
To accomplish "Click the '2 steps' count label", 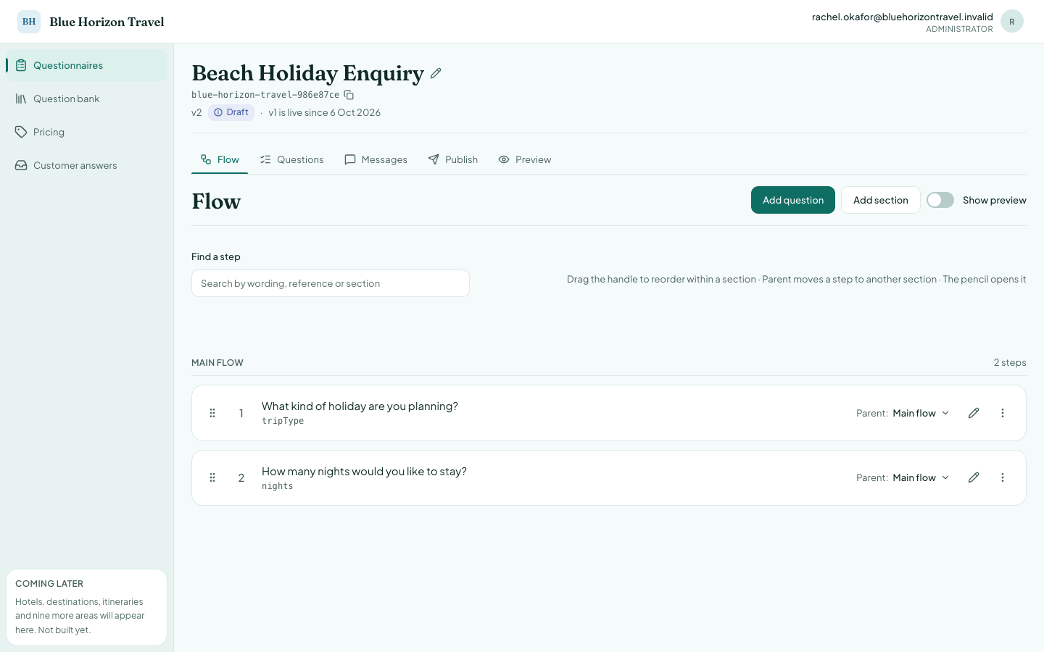I will (1010, 362).
